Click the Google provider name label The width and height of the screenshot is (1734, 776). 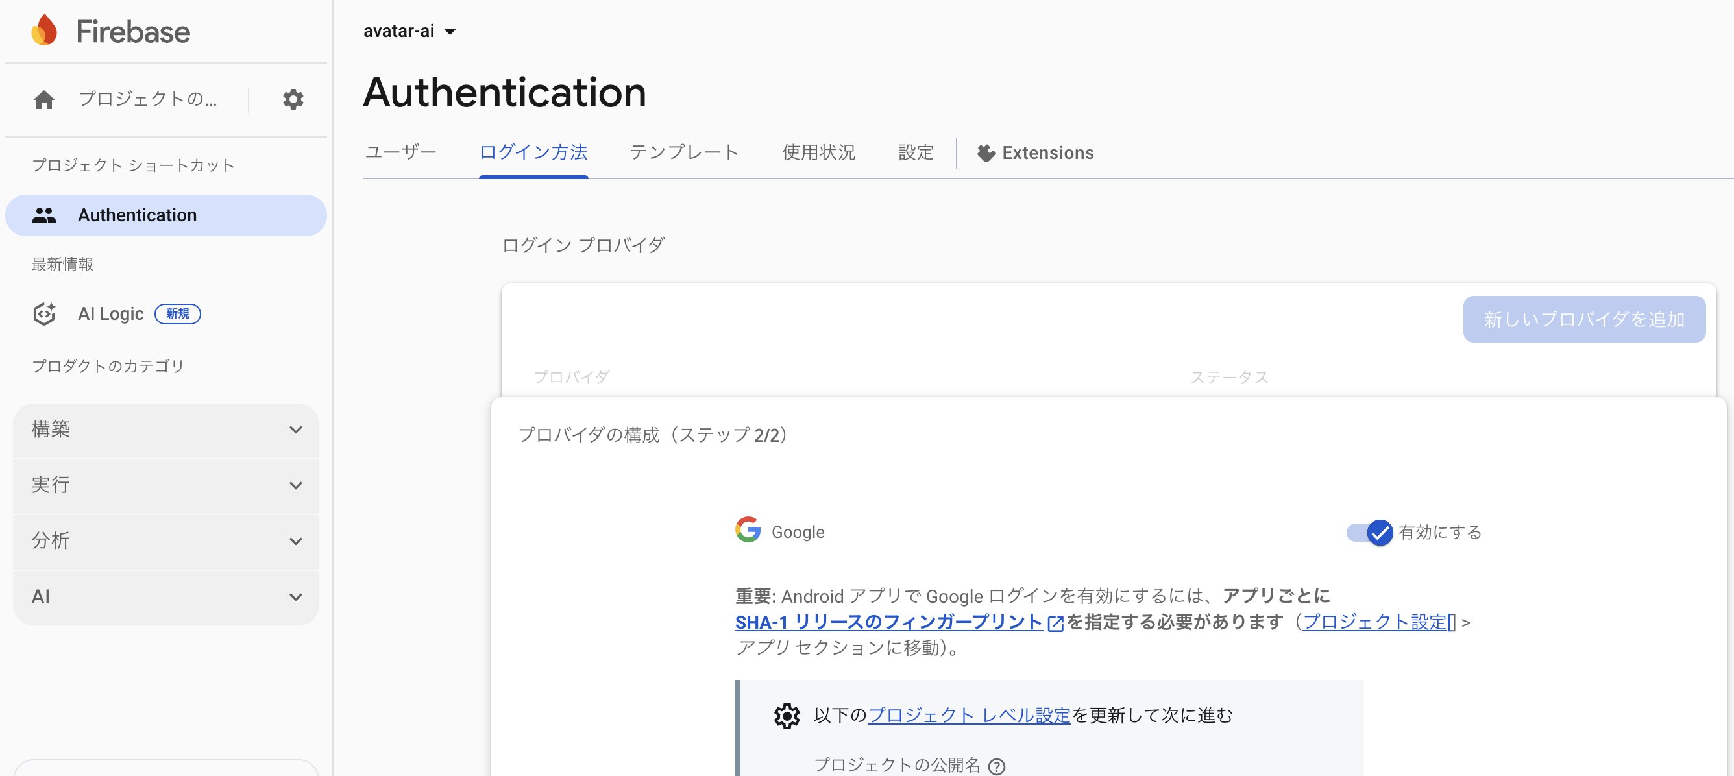pos(798,532)
